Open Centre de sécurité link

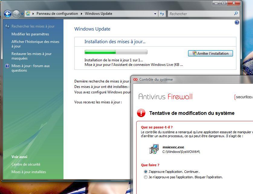[x=26, y=164]
